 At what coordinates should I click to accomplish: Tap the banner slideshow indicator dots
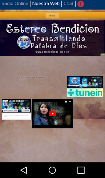coord(102,55)
